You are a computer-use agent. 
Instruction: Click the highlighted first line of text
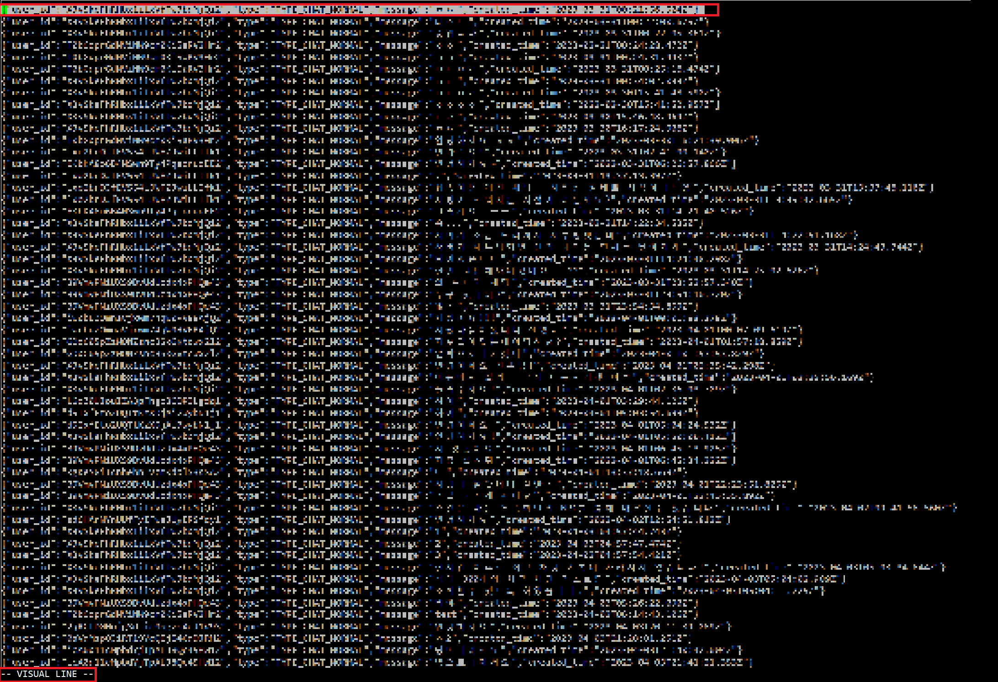click(x=352, y=10)
